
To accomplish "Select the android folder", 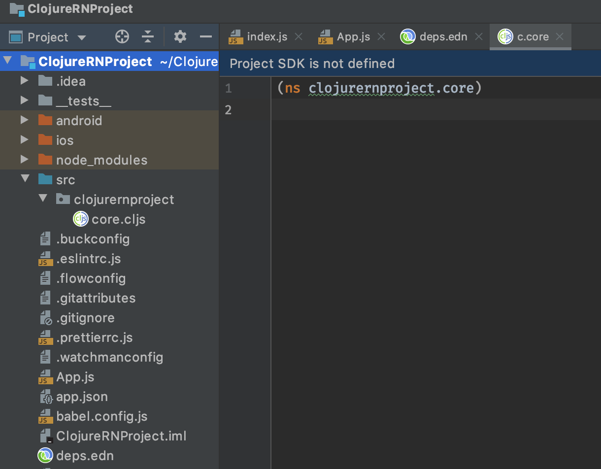I will point(79,121).
